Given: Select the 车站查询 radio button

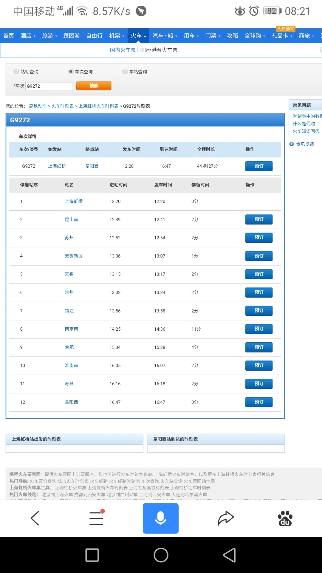Looking at the screenshot, I should tap(125, 72).
